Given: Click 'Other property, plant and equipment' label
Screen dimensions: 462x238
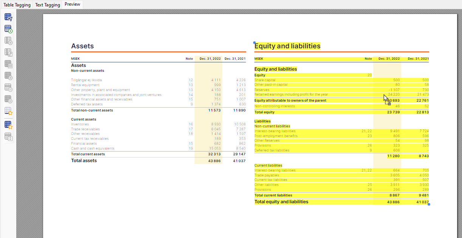Looking at the screenshot, I should click(x=101, y=90).
